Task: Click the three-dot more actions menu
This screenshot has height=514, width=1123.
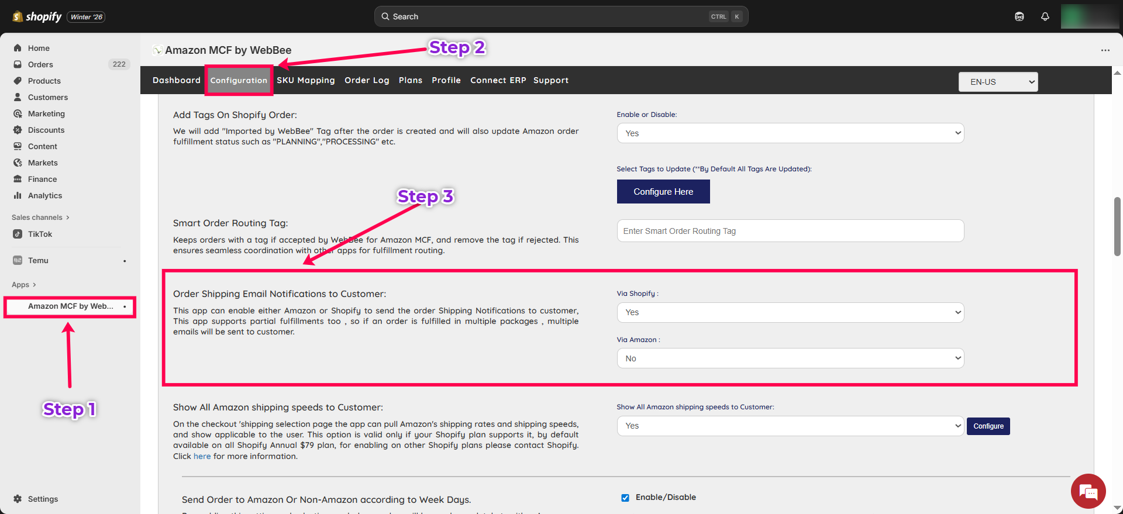Action: pos(1105,50)
